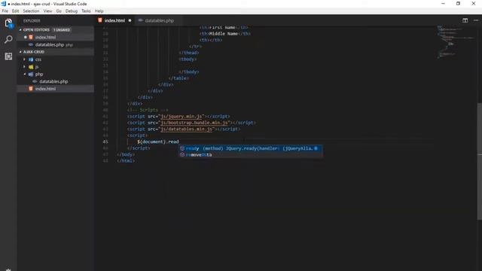Click the VS Code logo in title bar
482x271 pixels.
[4, 4]
